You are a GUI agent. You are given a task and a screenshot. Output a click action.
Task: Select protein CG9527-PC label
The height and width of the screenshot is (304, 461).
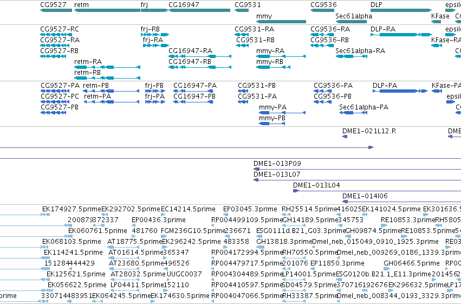[60, 96]
